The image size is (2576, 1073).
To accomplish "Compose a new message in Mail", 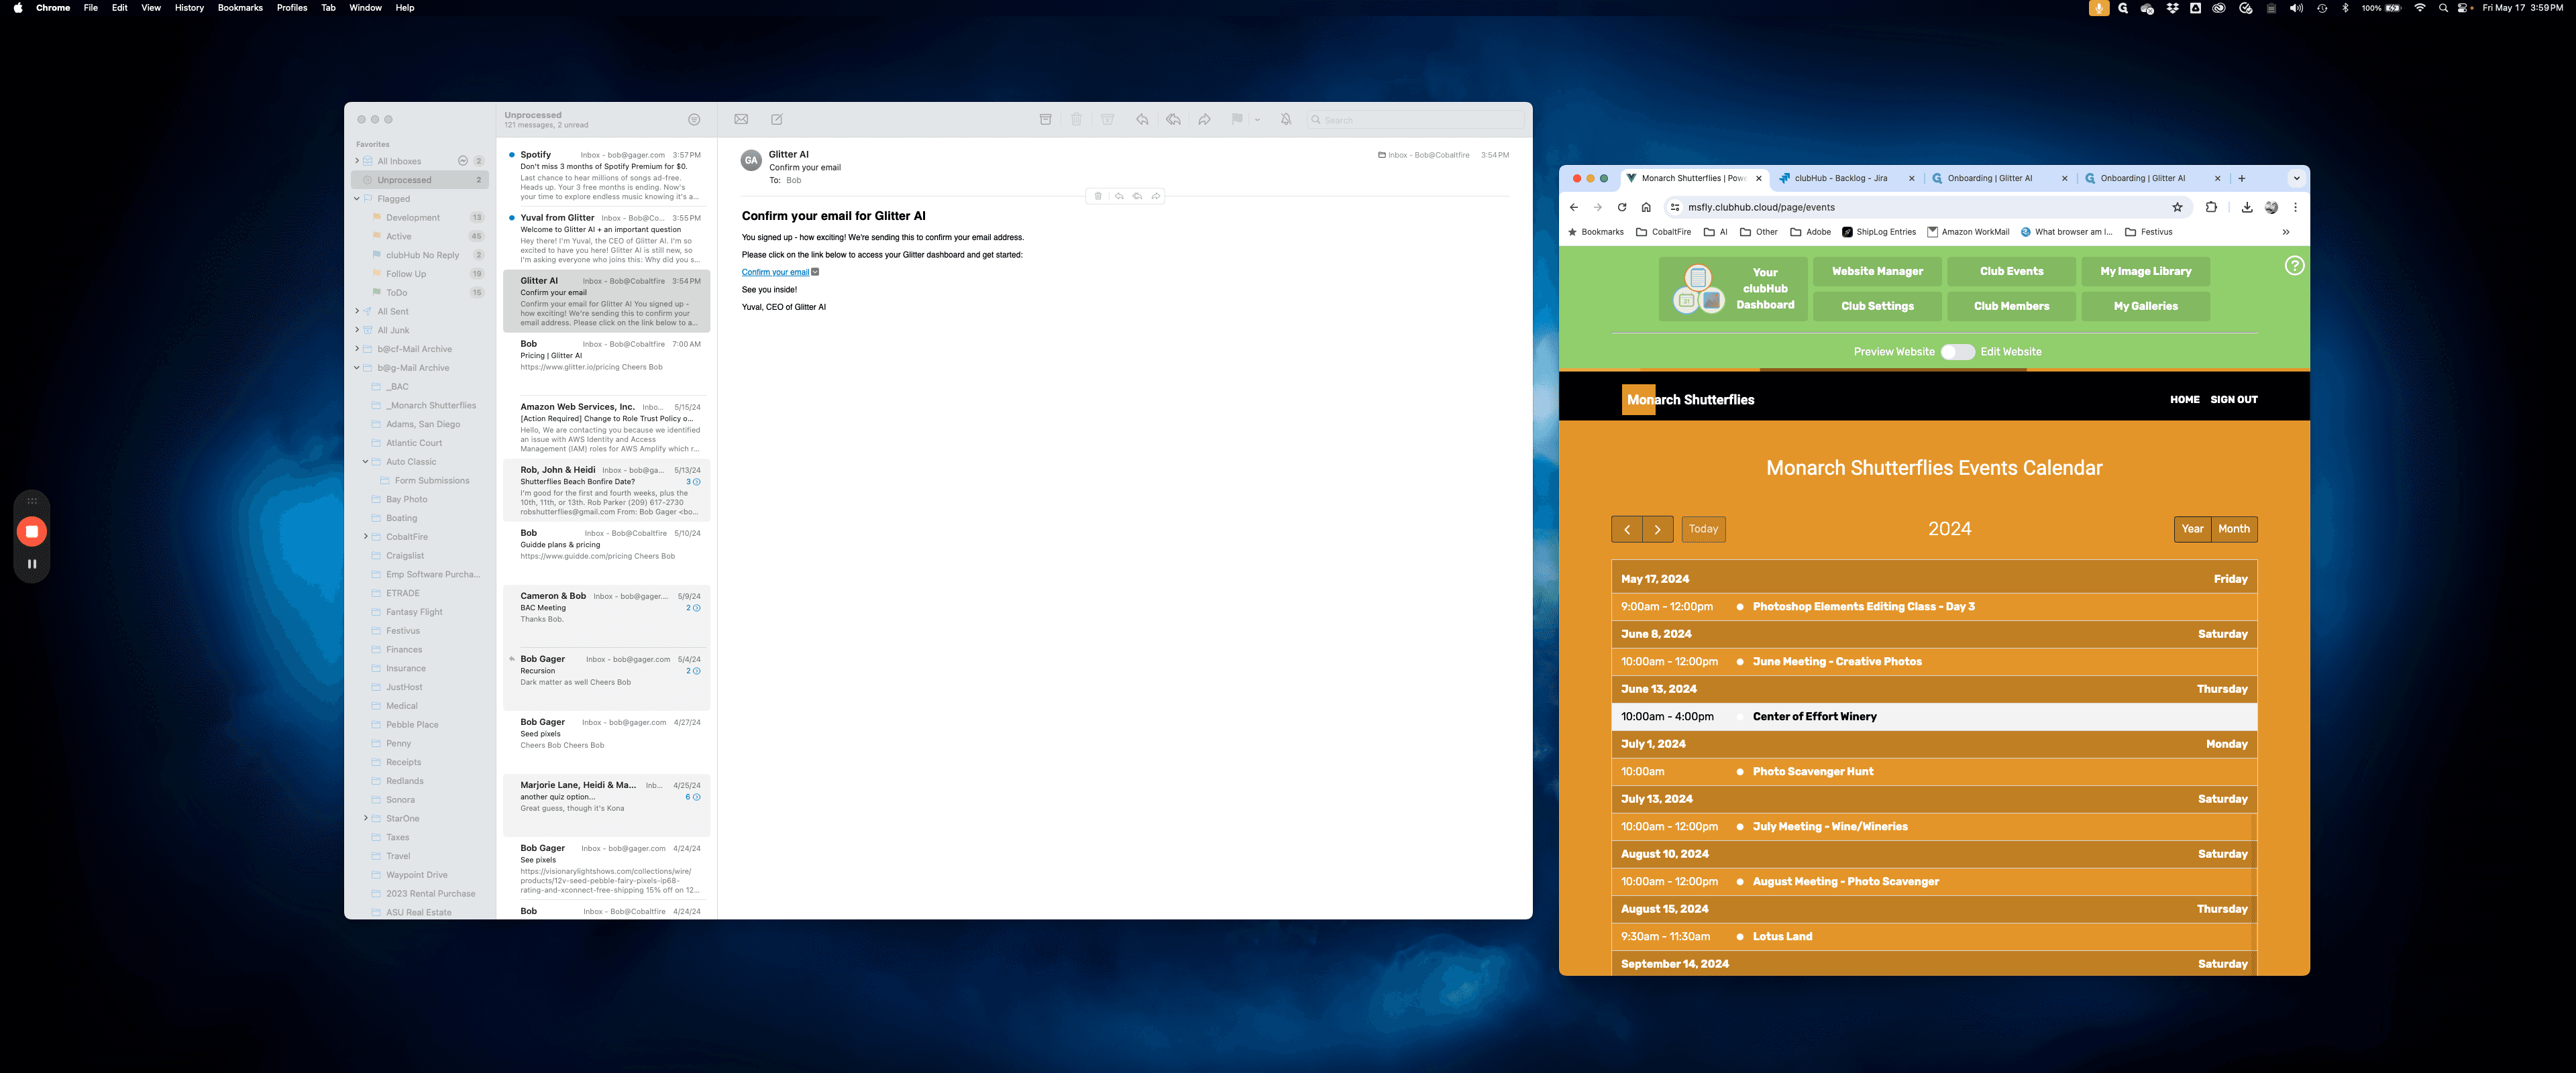I will click(776, 119).
